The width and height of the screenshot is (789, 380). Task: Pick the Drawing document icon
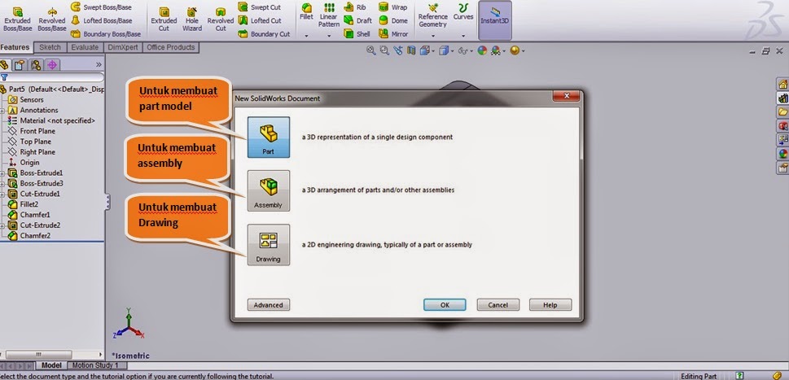[x=268, y=244]
